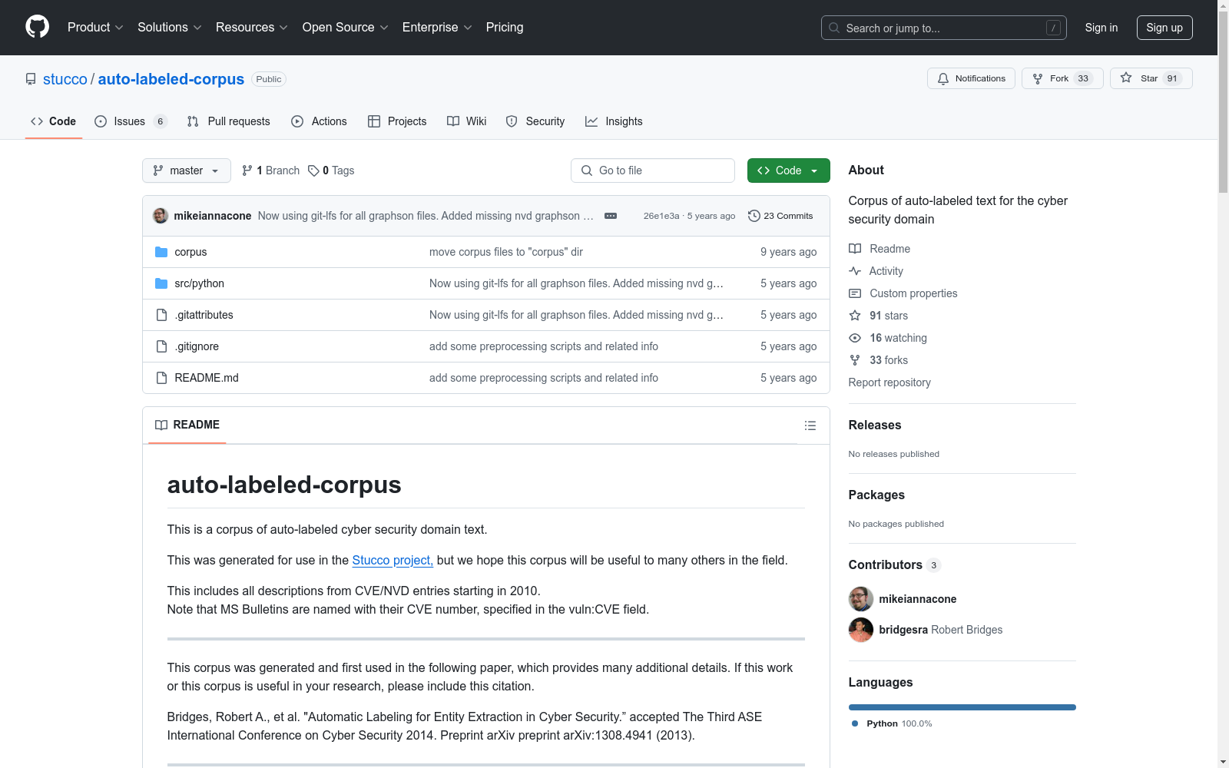Click the Activity pulse icon

855,271
